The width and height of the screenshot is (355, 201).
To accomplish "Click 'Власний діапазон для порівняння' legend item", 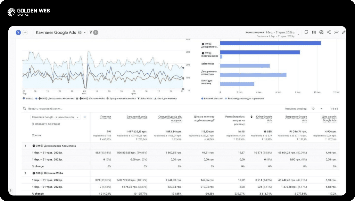I will [244, 99].
